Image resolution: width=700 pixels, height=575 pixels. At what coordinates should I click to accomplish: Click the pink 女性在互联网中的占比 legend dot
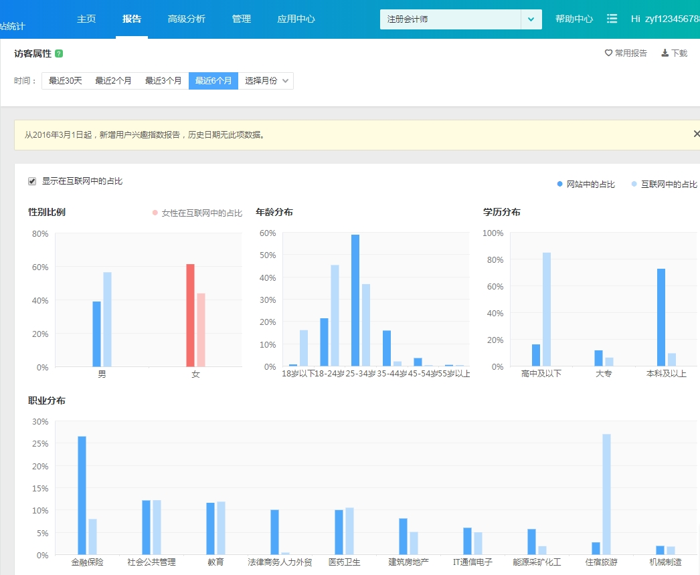tap(155, 213)
